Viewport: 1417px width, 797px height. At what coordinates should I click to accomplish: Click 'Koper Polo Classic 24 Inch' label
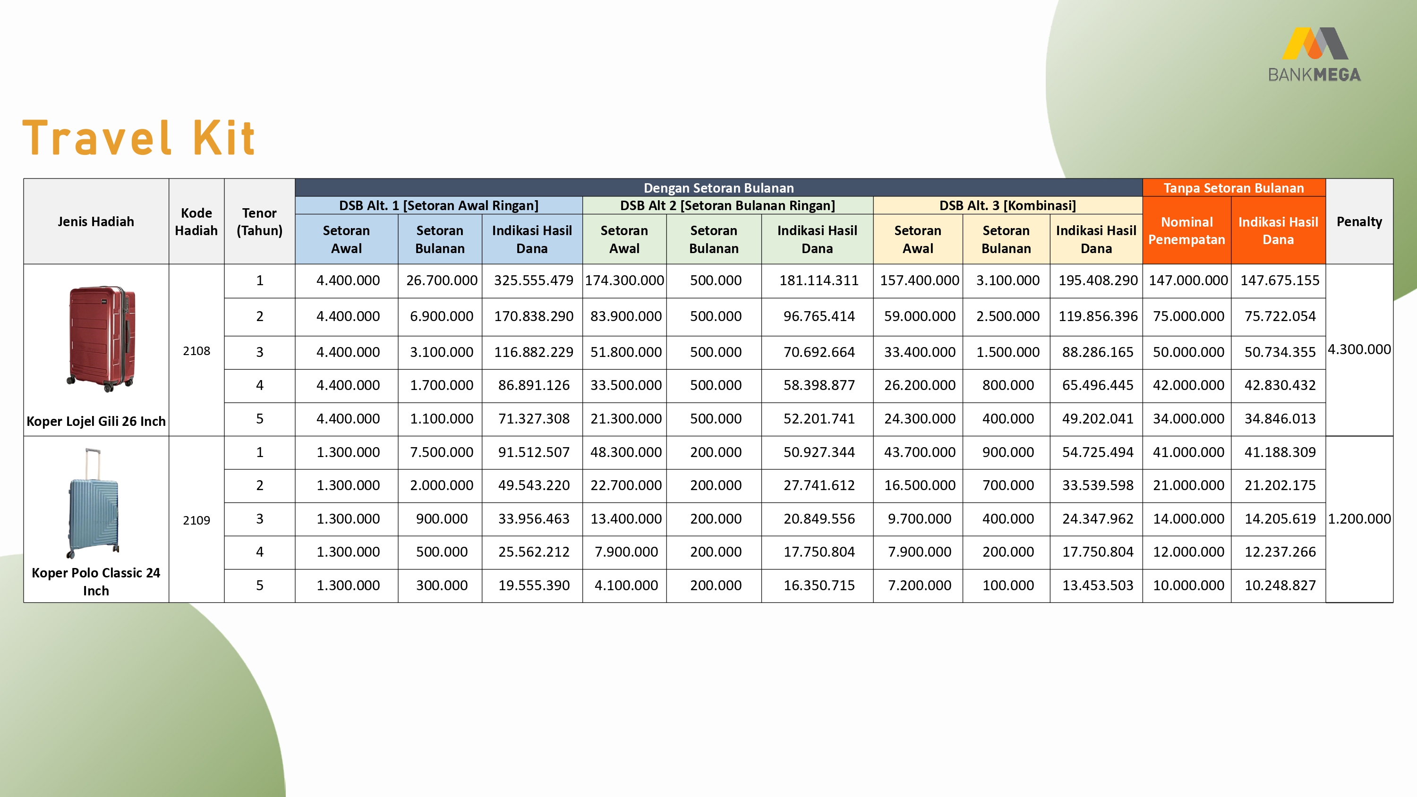click(96, 581)
